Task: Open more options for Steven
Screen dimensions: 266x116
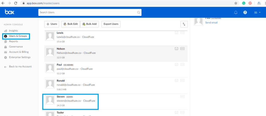Action: tap(182, 96)
